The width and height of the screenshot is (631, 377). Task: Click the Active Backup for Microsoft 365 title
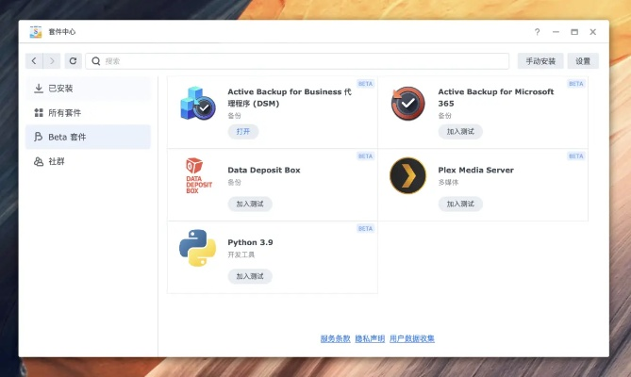pos(496,98)
